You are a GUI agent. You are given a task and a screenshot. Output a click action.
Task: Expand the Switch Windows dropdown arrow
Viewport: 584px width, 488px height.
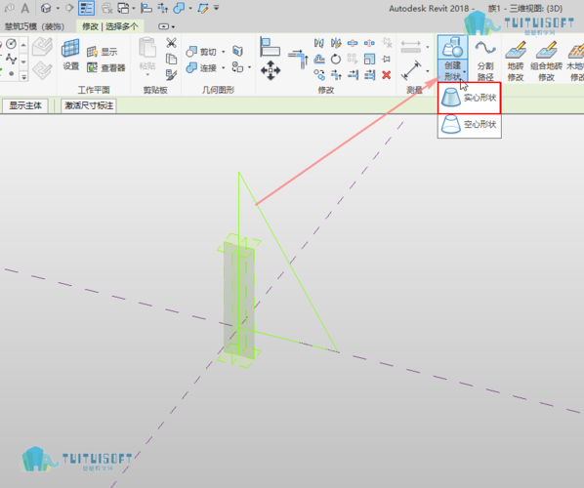click(134, 8)
